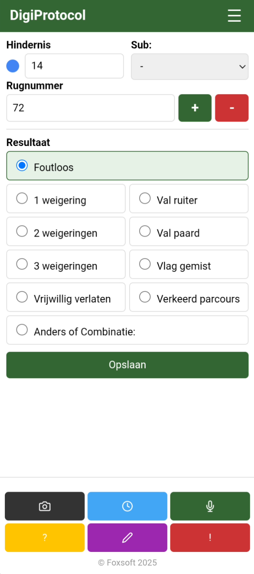Select the 1 weigering radio button

point(22,198)
